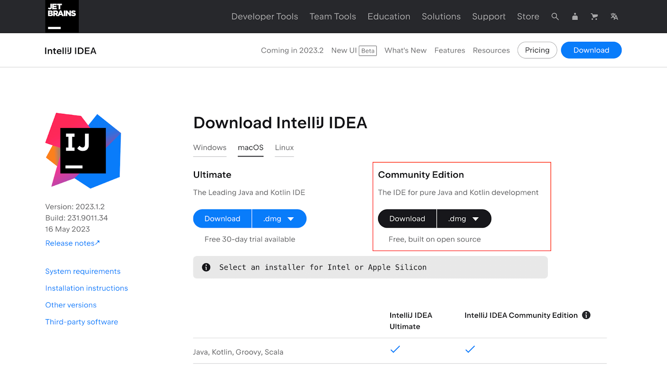Open Solutions menu
The height and width of the screenshot is (369, 667).
[441, 17]
